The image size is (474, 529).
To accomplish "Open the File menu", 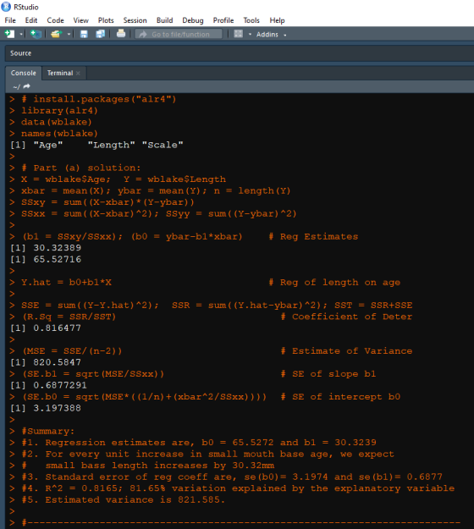I will (10, 20).
